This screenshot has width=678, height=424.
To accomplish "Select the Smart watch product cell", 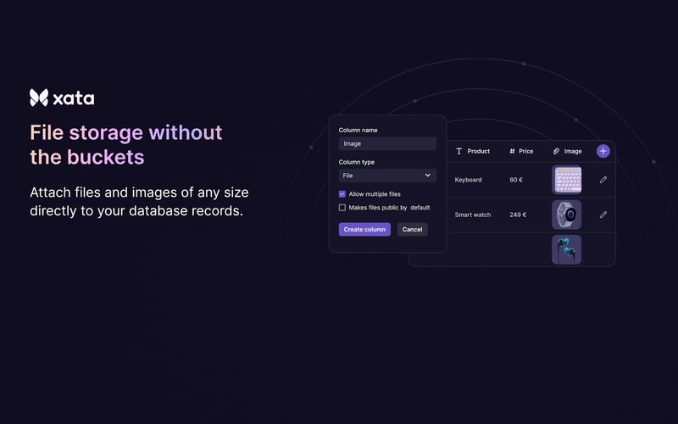I will tap(473, 215).
